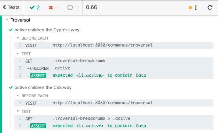Collapse TEST section under Cypress way test

18,54
